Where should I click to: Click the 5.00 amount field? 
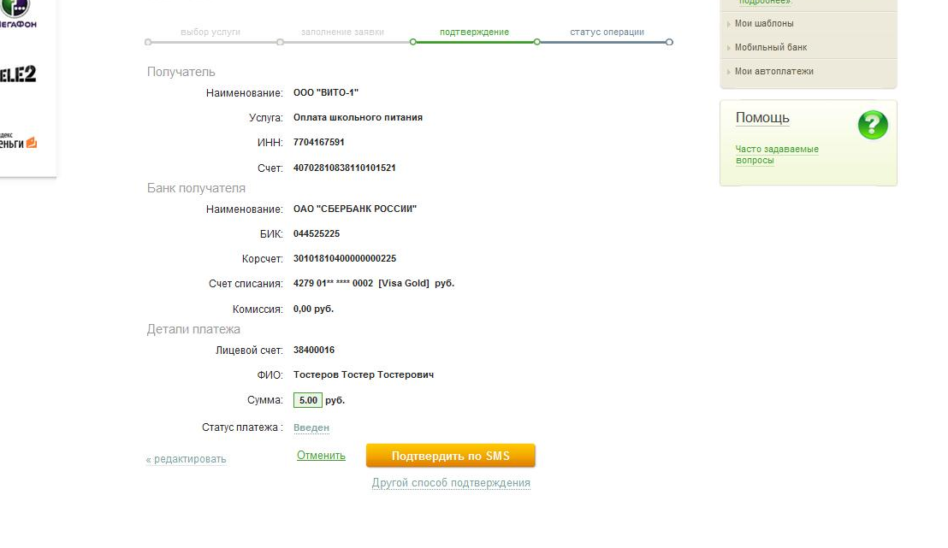tap(308, 400)
